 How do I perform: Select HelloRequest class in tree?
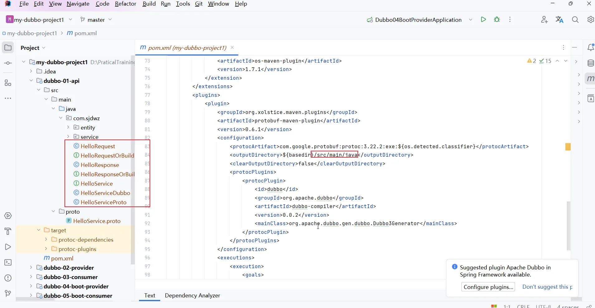[98, 146]
